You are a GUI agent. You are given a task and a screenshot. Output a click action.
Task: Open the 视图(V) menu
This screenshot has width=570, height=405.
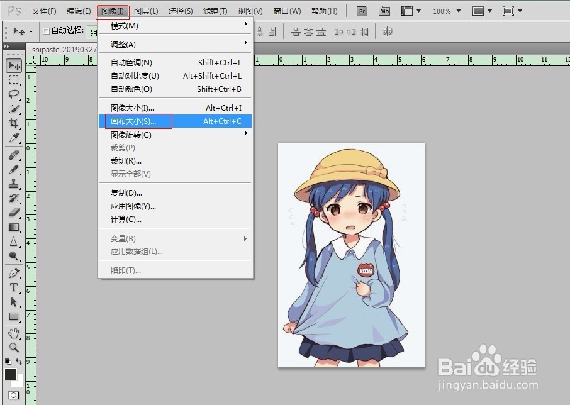250,11
